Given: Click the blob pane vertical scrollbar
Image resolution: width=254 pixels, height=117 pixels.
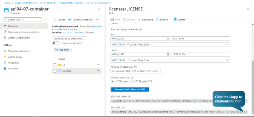Looking at the screenshot, I should pos(252,87).
